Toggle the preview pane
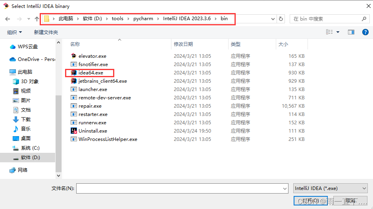The width and height of the screenshot is (373, 209). tap(351, 32)
